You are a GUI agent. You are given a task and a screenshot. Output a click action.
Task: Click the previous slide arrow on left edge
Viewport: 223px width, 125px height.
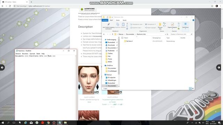click(2, 67)
